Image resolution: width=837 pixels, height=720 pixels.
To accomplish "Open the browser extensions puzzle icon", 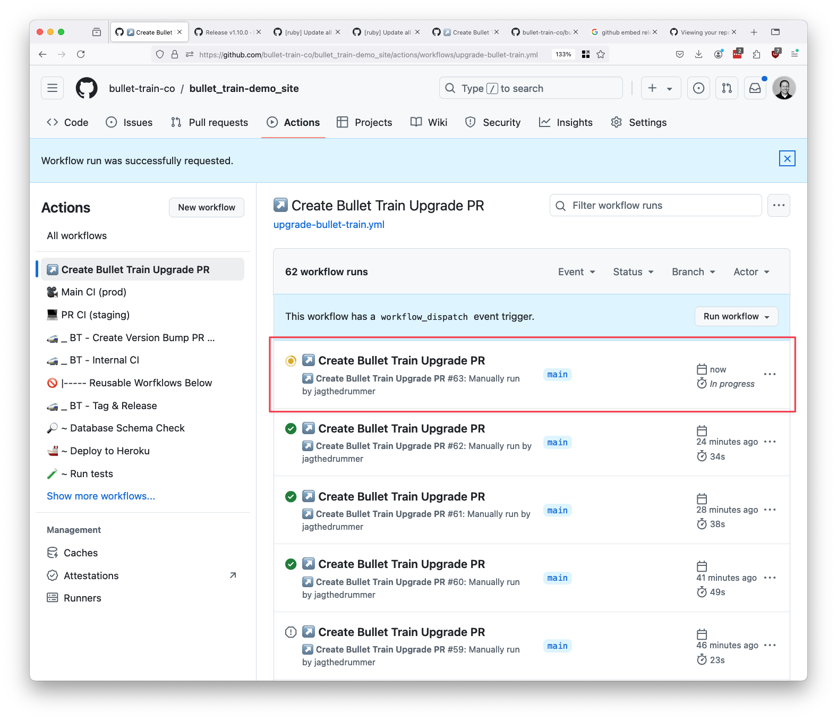I will [756, 54].
